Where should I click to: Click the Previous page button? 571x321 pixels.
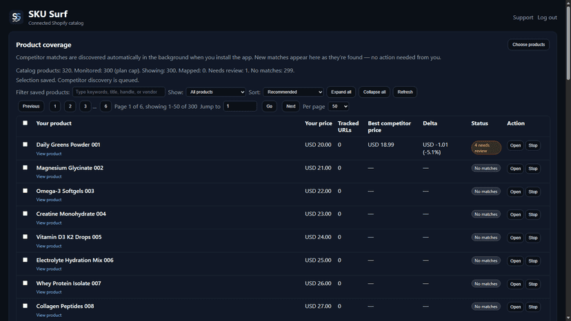click(x=31, y=106)
